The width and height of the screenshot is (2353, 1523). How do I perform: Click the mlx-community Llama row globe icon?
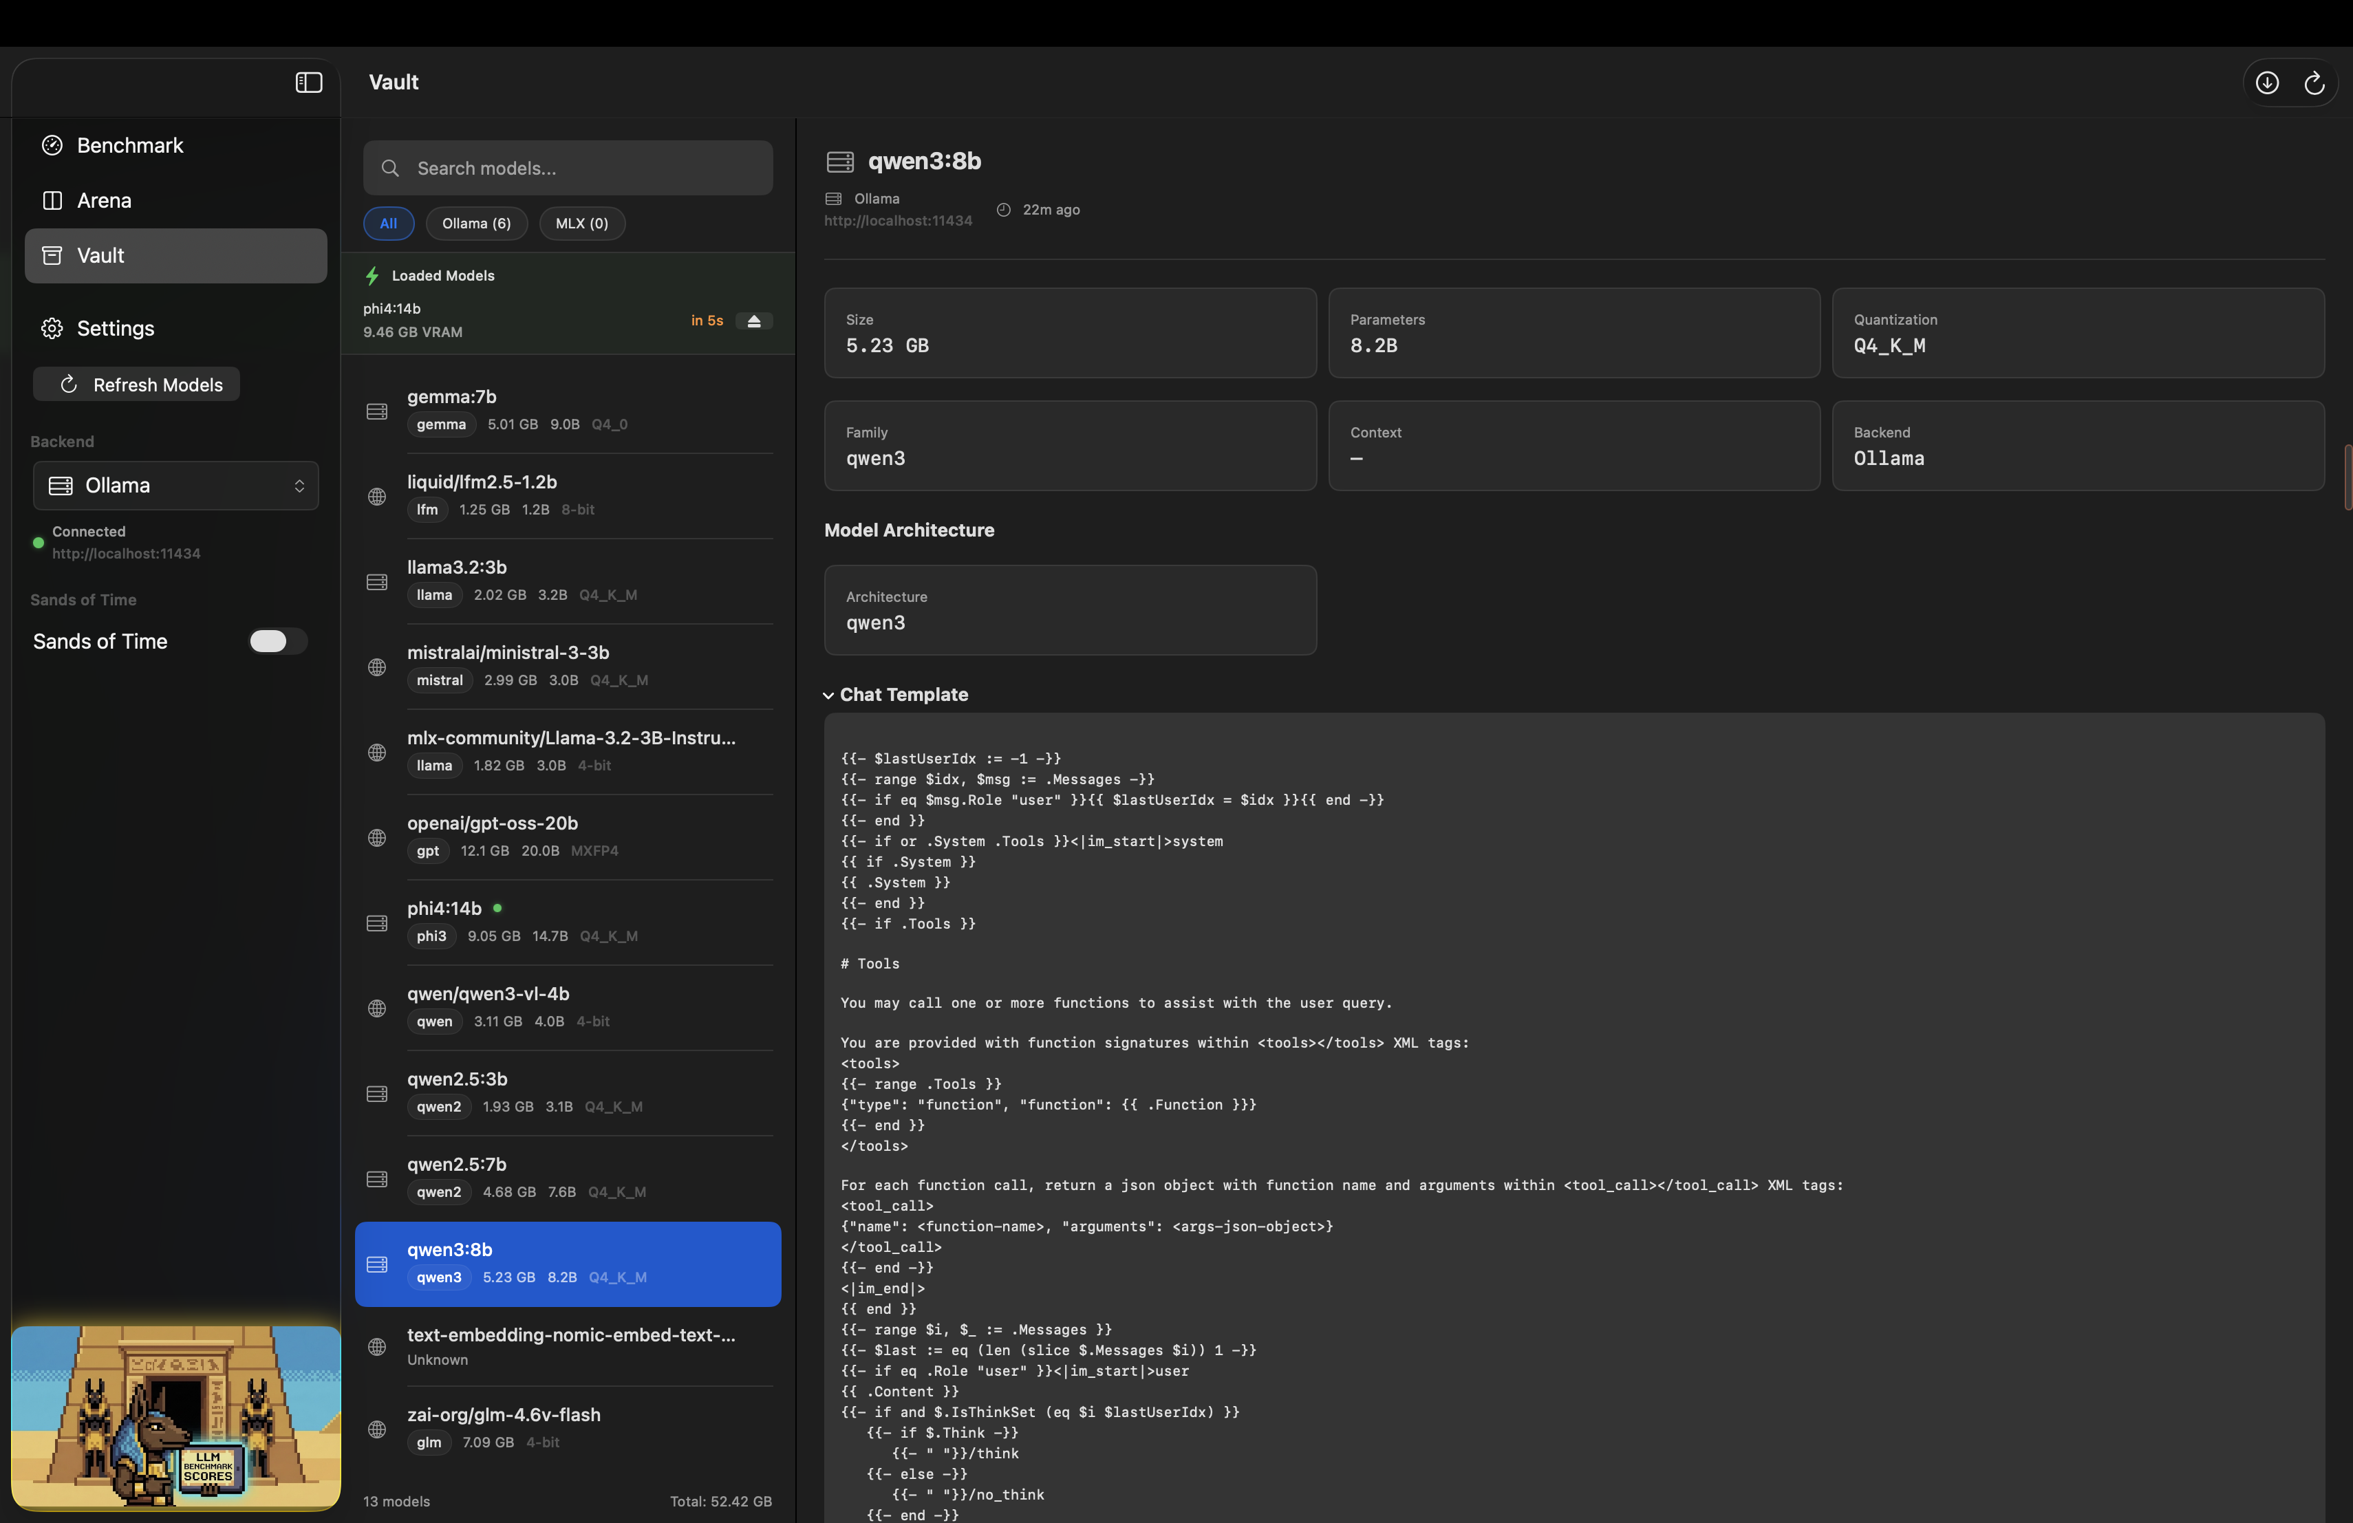376,752
